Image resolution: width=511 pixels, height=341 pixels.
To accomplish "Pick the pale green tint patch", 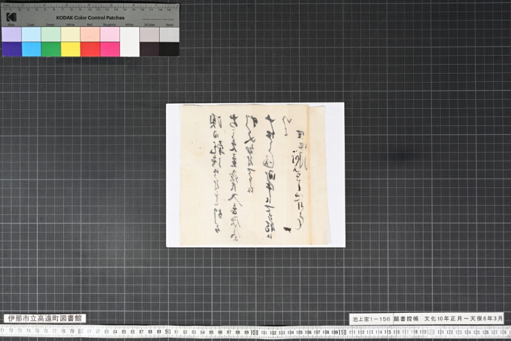I will [x=51, y=35].
